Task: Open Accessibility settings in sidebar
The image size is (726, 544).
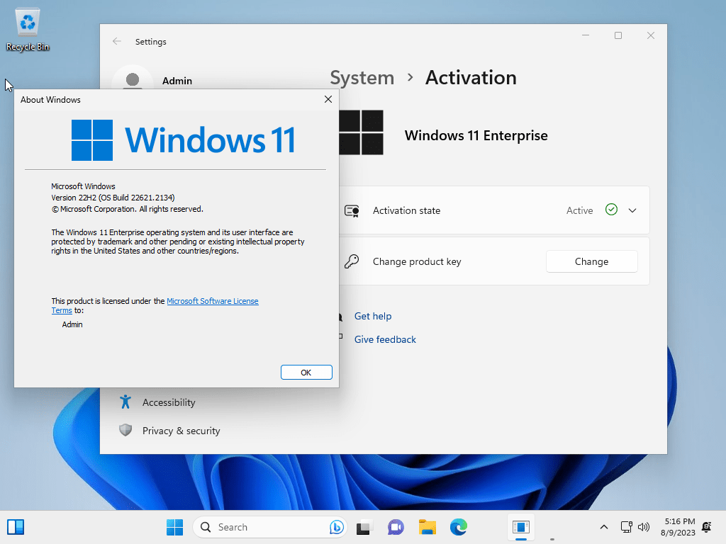Action: [x=169, y=402]
